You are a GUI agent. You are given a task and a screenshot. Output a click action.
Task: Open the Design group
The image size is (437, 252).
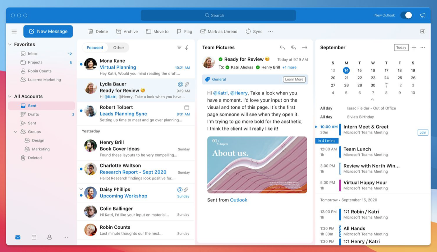coord(41,141)
